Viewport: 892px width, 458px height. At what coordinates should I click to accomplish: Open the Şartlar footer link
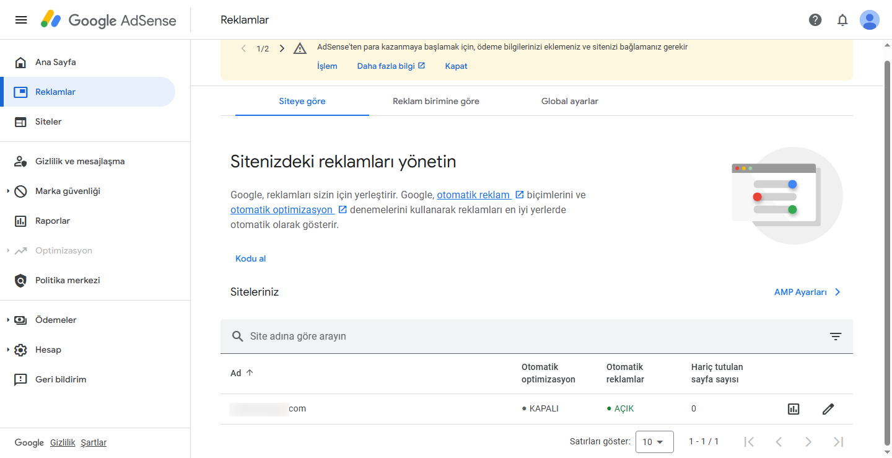click(x=94, y=443)
